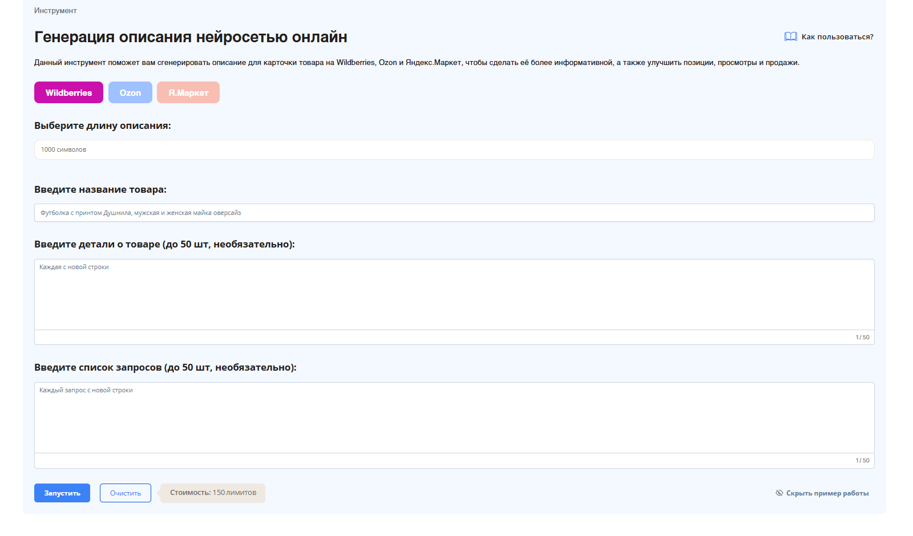This screenshot has height=536, width=913.
Task: Click the Выберите длину описания label
Action: (103, 125)
